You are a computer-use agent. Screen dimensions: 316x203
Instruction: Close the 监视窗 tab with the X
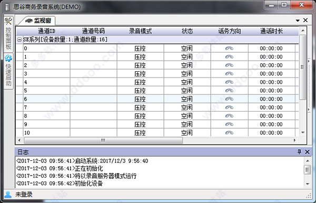[305, 20]
